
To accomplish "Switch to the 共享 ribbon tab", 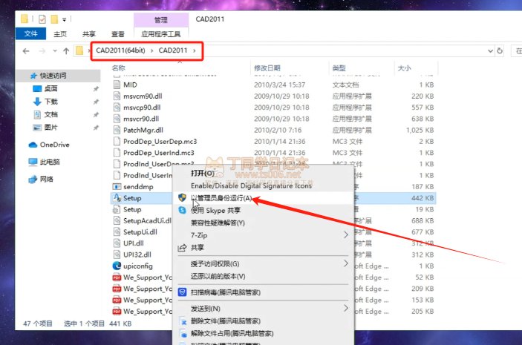I will pyautogui.click(x=89, y=34).
